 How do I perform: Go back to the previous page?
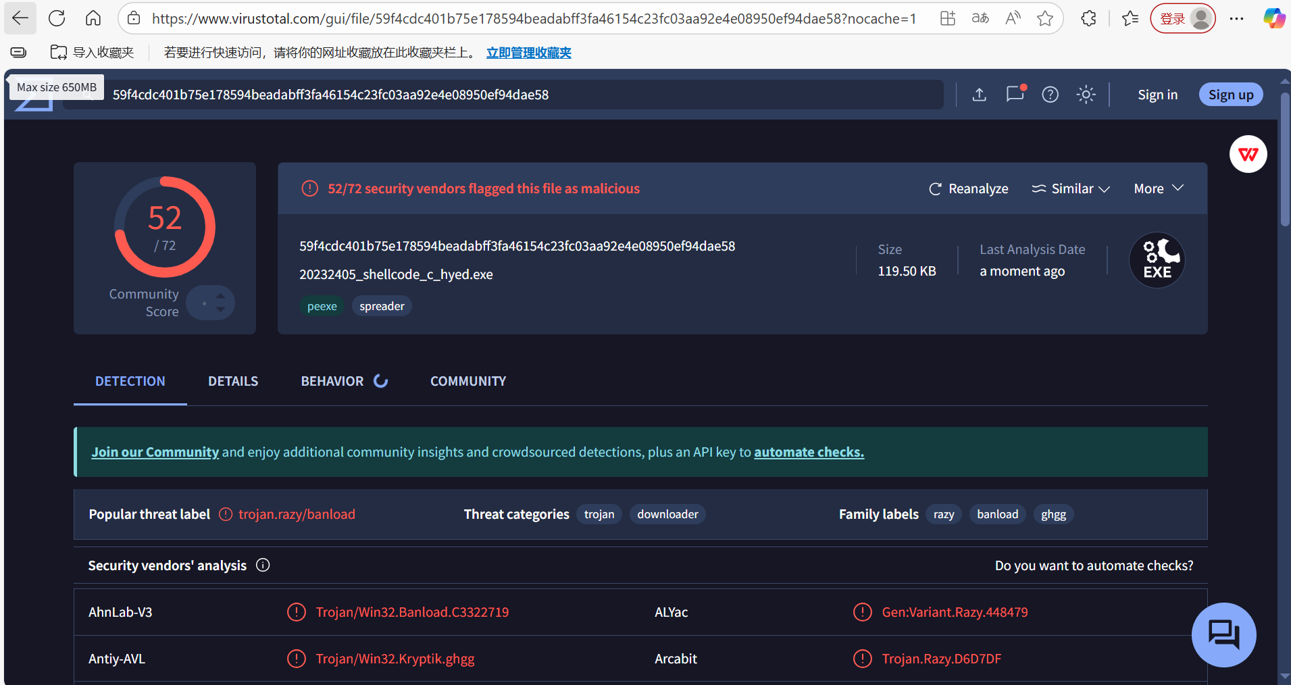(x=20, y=18)
